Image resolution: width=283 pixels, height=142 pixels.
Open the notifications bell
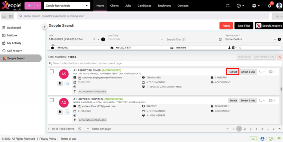click(x=270, y=6)
